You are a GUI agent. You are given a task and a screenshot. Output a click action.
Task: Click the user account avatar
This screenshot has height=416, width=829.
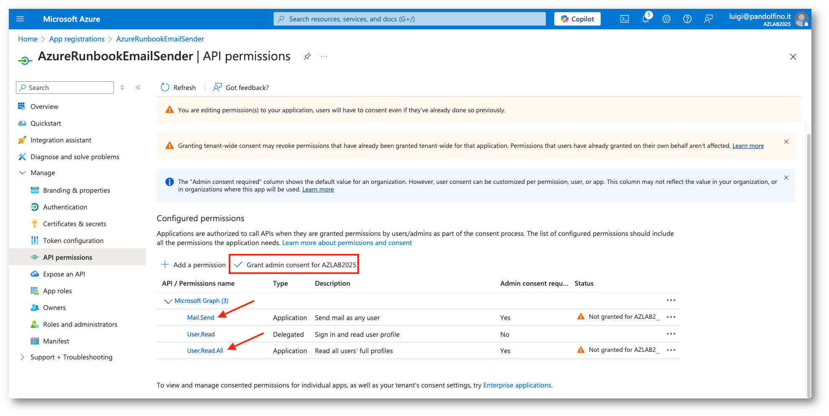[x=801, y=19]
